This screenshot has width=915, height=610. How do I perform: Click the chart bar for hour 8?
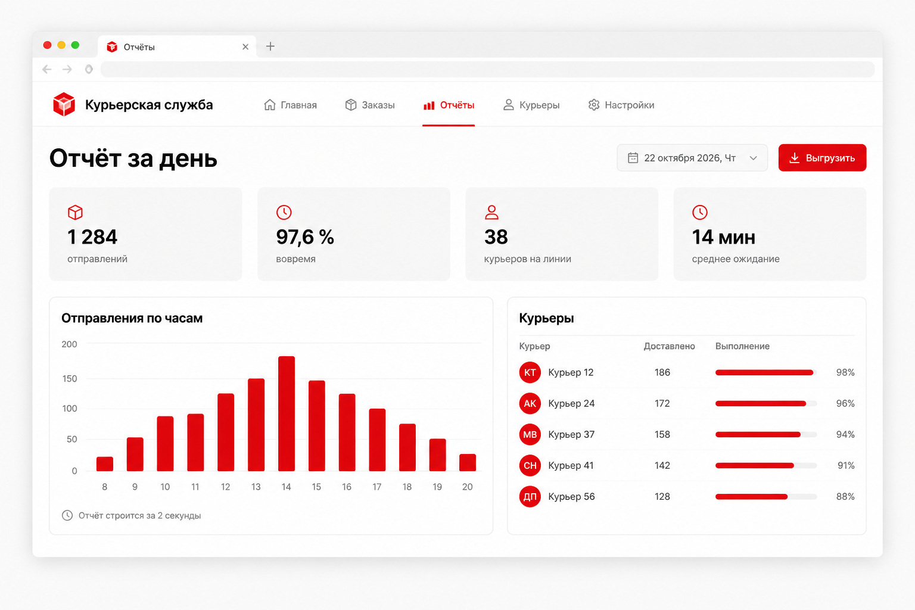coord(105,464)
